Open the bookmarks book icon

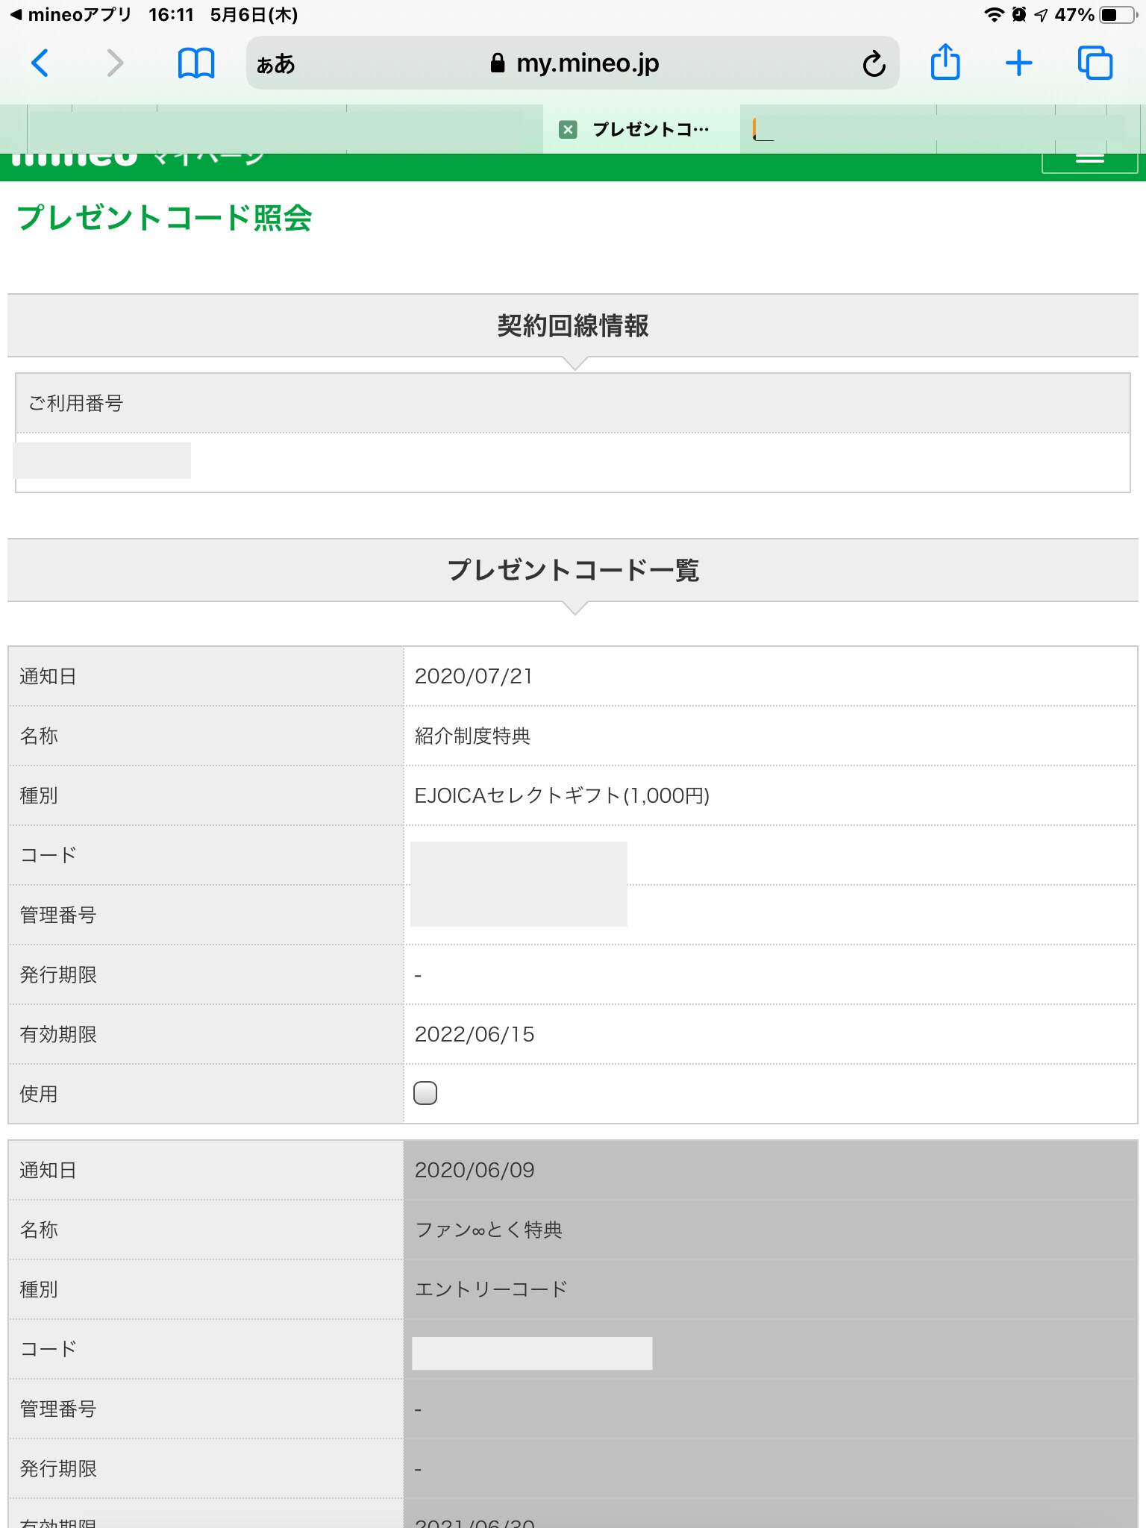point(195,63)
